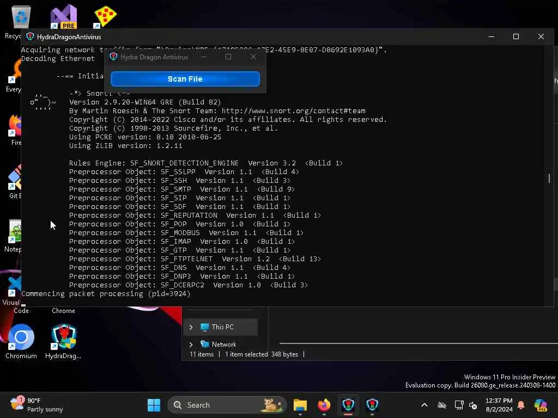Maximize the HydraDragonAntivirus console window
The height and width of the screenshot is (418, 558).
click(516, 36)
